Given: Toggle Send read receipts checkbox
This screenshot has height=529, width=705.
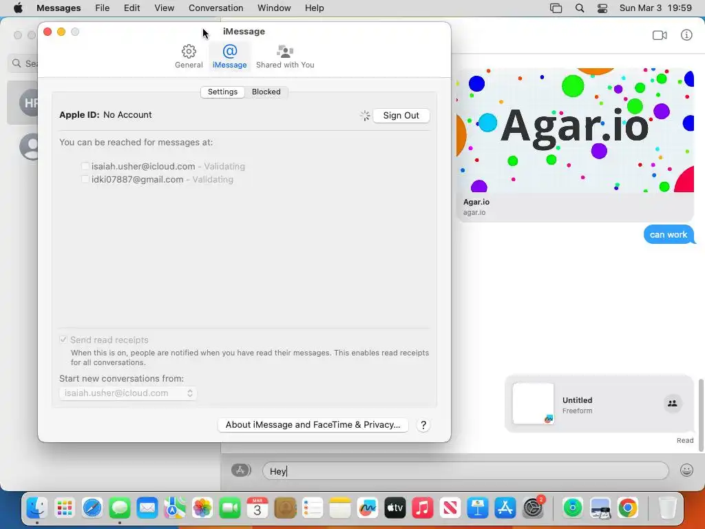Looking at the screenshot, I should tap(63, 340).
